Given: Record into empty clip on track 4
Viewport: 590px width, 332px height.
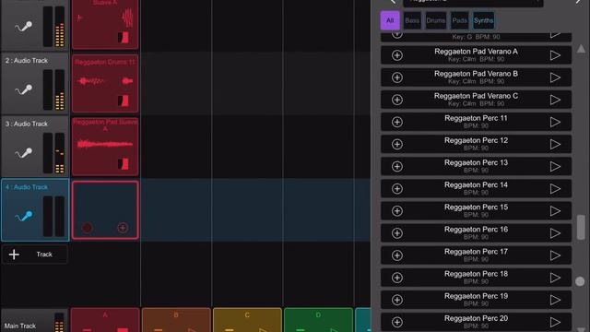Looking at the screenshot, I should (88, 228).
